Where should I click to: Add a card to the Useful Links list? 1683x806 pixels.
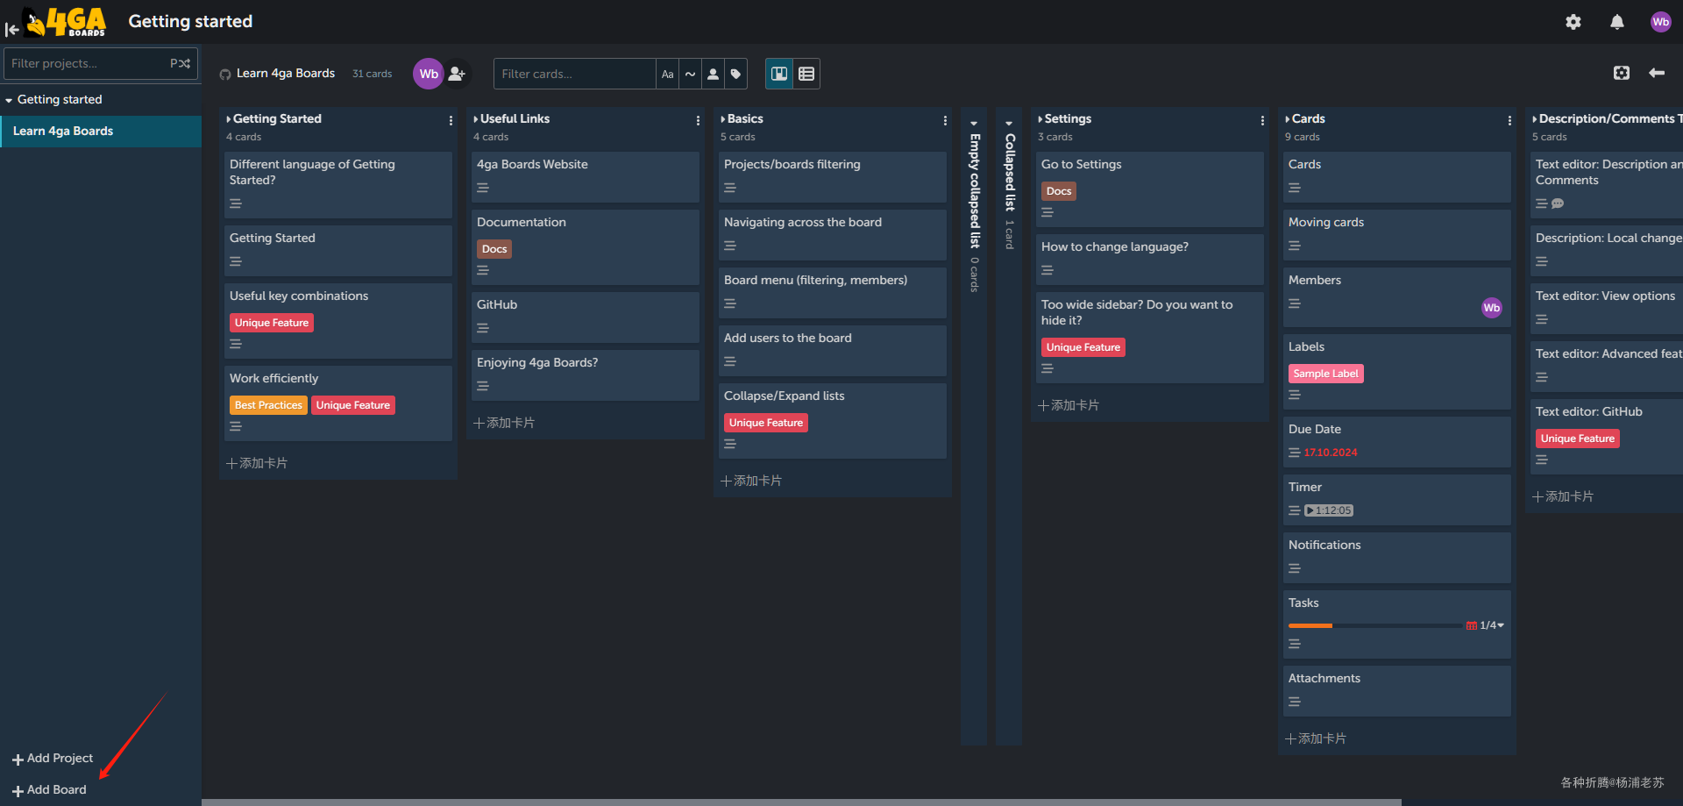(504, 423)
